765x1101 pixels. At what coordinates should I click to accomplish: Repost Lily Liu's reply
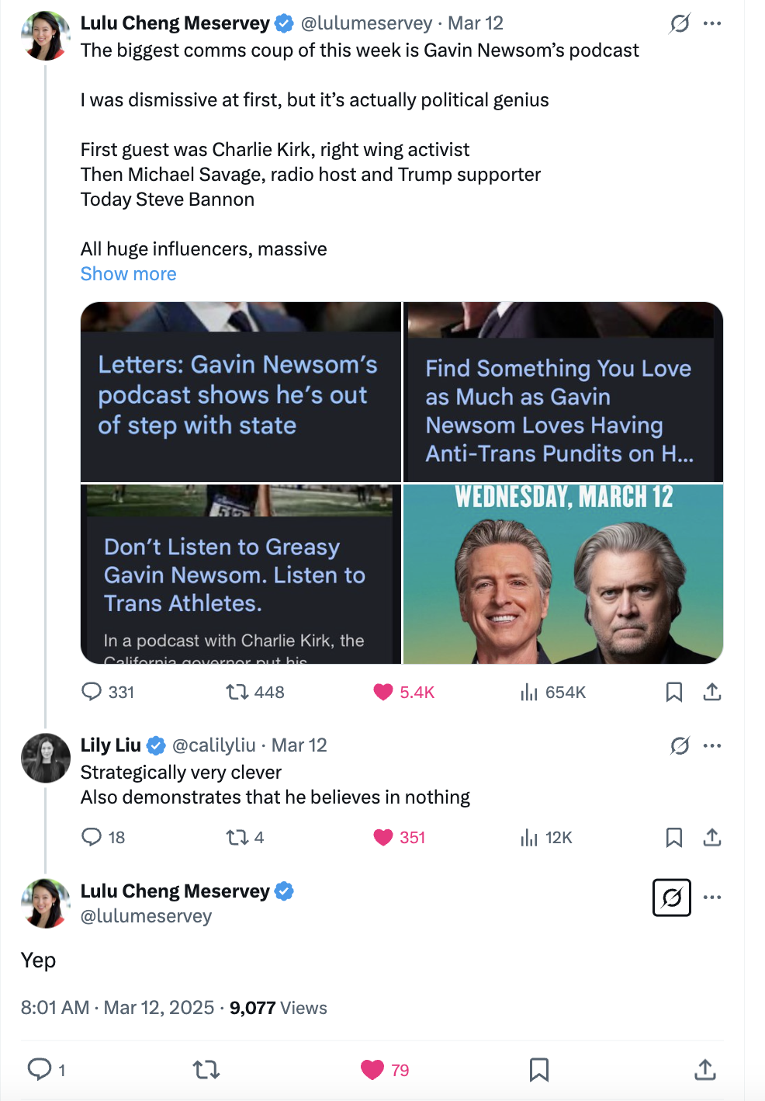click(237, 837)
